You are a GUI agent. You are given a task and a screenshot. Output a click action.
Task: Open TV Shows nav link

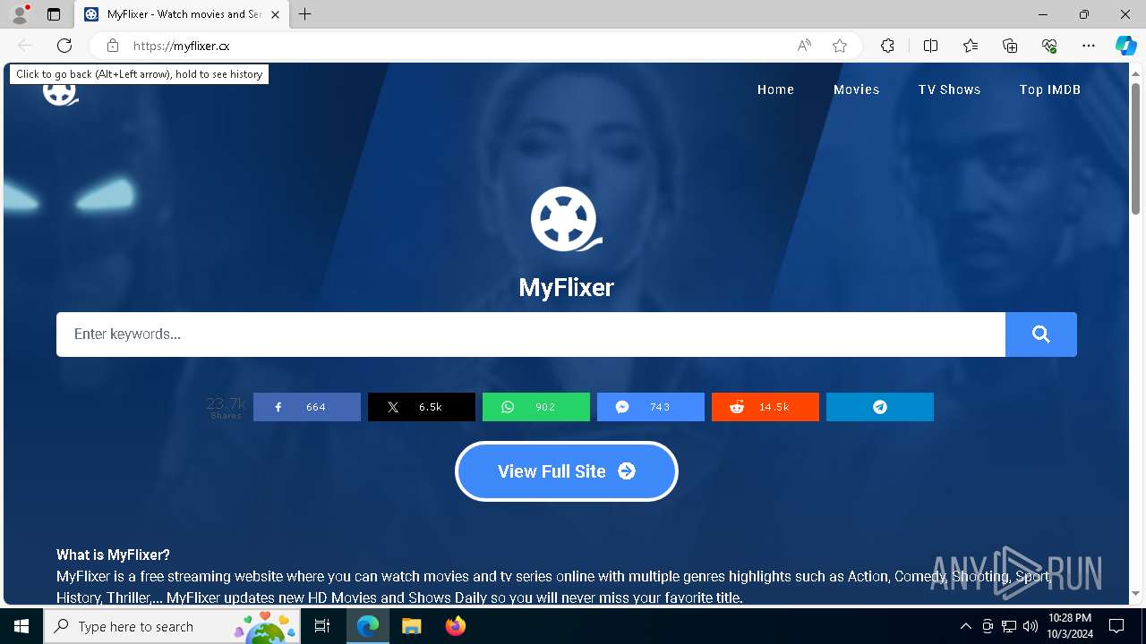tap(949, 89)
